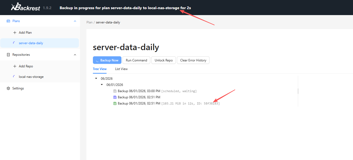Click the Unlock Repo button
The image size is (353, 160).
[x=164, y=60]
